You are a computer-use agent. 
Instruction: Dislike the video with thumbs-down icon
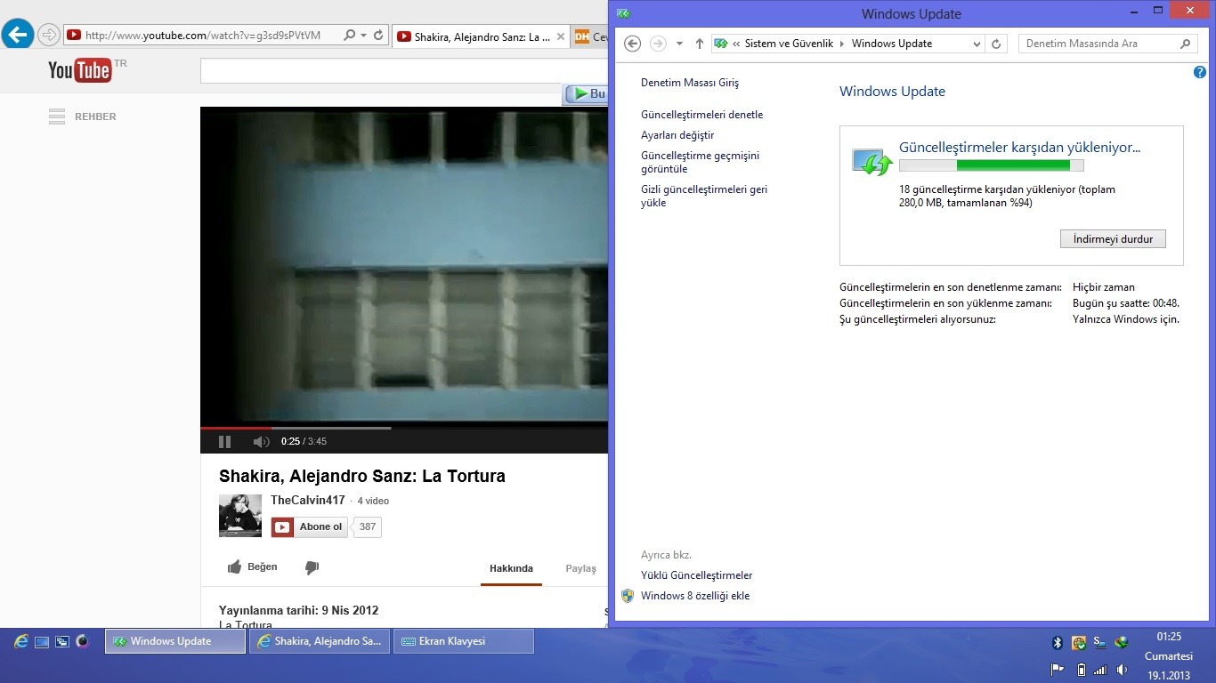click(x=312, y=567)
